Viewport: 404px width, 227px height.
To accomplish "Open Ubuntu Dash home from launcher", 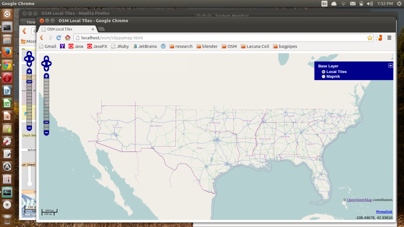I will point(7,14).
